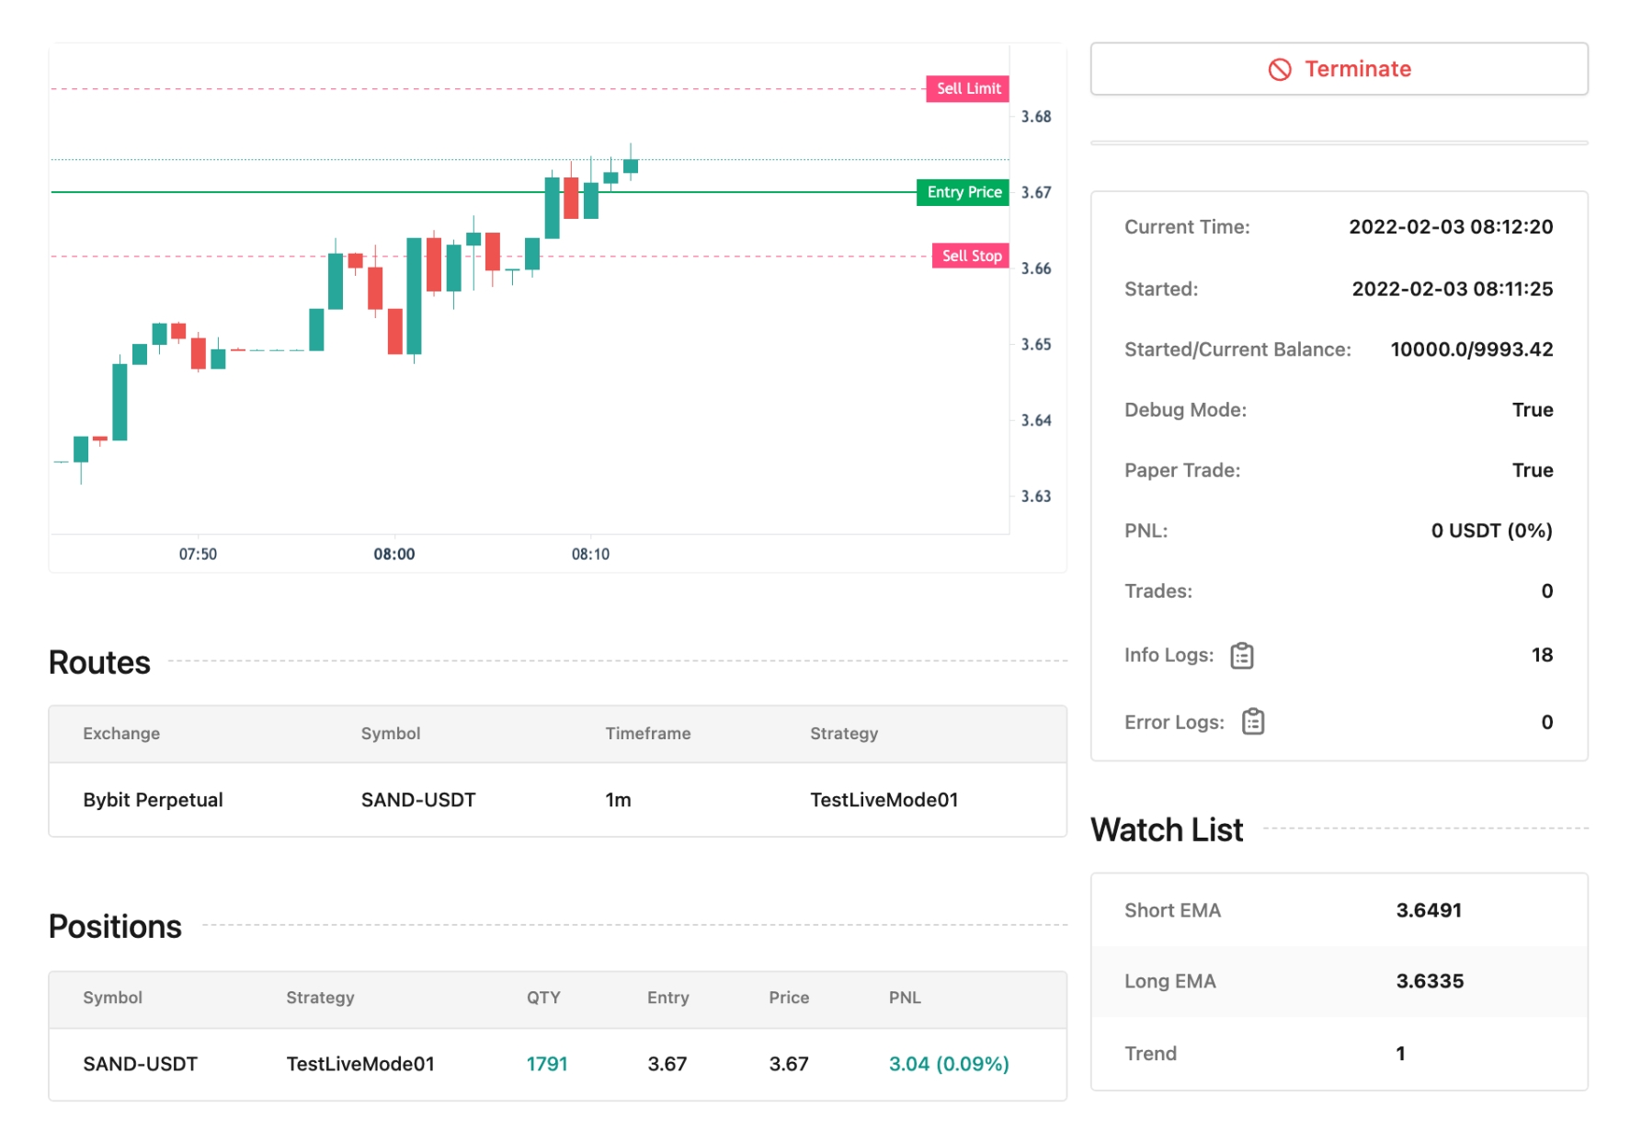
Task: Click the position quantity 1791
Action: click(x=546, y=1064)
